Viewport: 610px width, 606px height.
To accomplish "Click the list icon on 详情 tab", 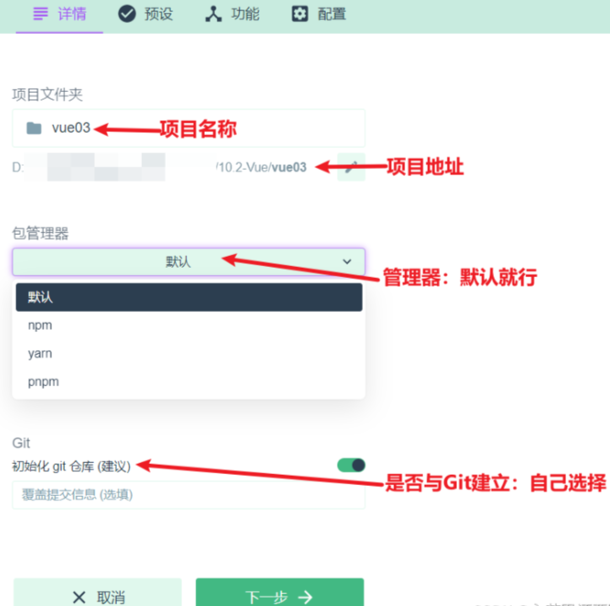I will point(41,14).
